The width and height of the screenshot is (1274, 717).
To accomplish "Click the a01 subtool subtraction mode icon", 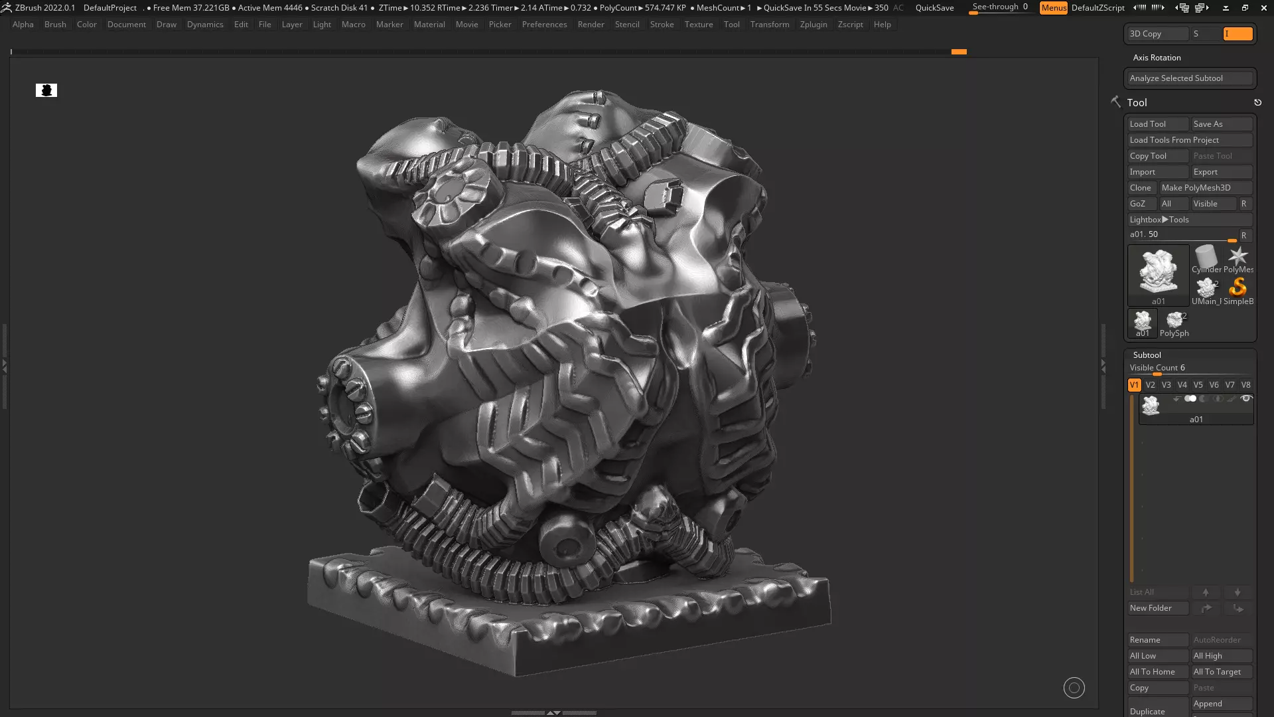I will click(1203, 399).
